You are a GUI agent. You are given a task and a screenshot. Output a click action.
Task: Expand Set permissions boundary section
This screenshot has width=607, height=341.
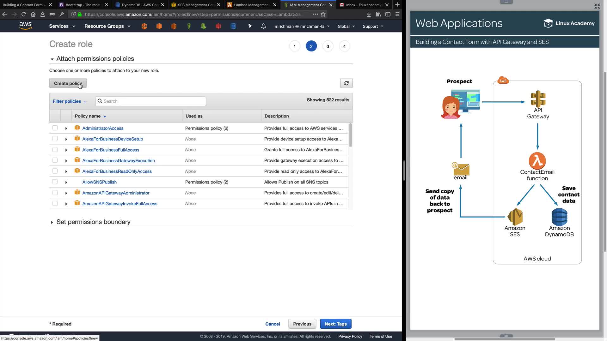93,222
